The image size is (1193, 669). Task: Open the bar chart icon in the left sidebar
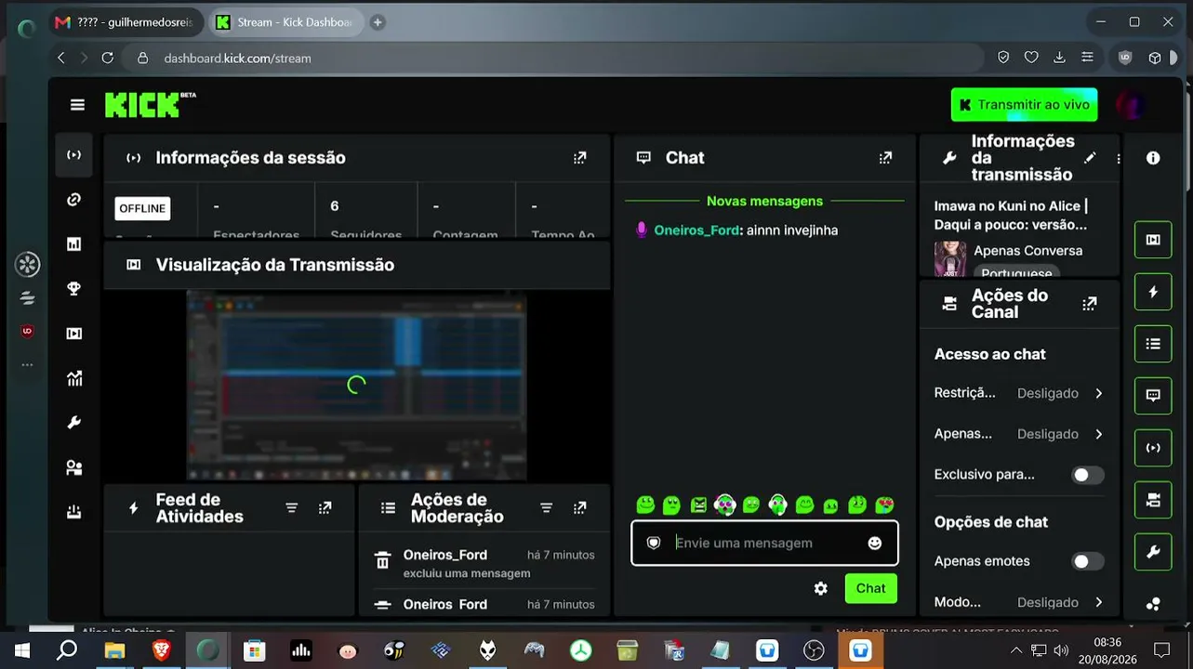74,244
